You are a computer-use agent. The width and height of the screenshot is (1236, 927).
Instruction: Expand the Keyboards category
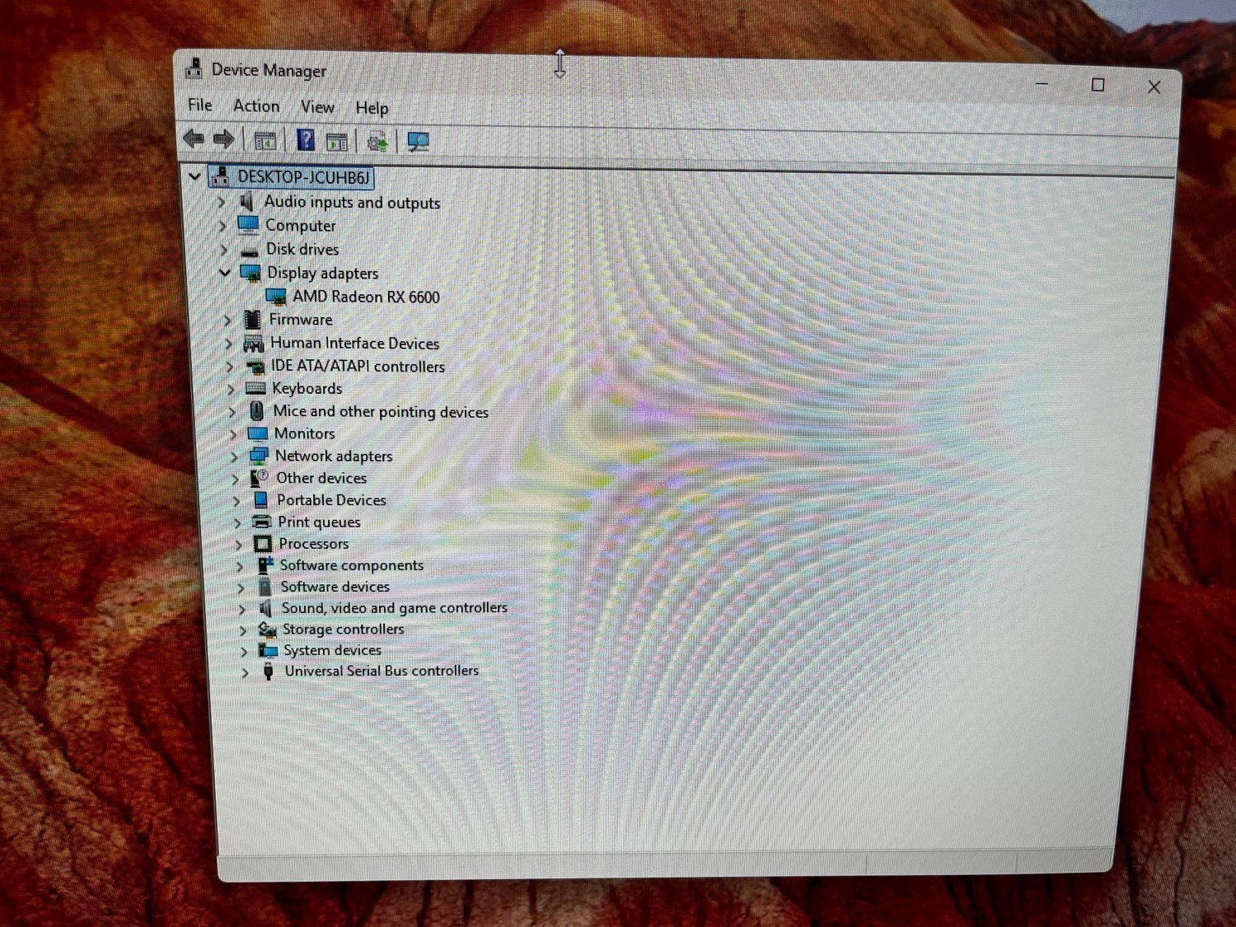point(232,388)
